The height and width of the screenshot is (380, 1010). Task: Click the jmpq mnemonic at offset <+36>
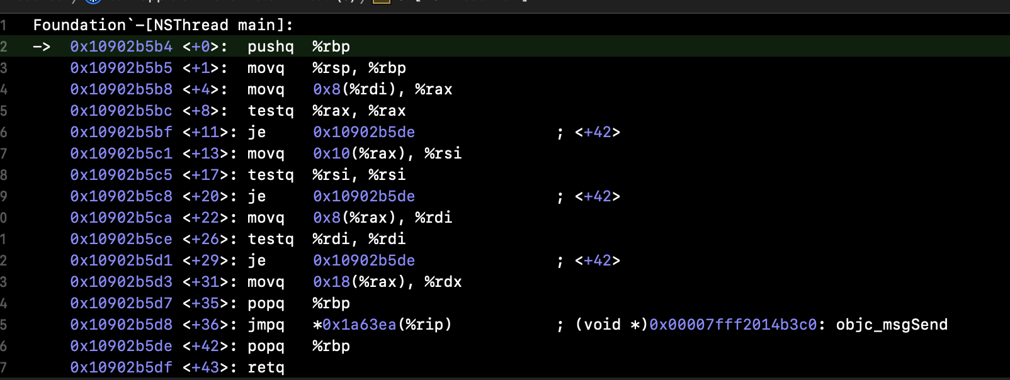(x=266, y=325)
